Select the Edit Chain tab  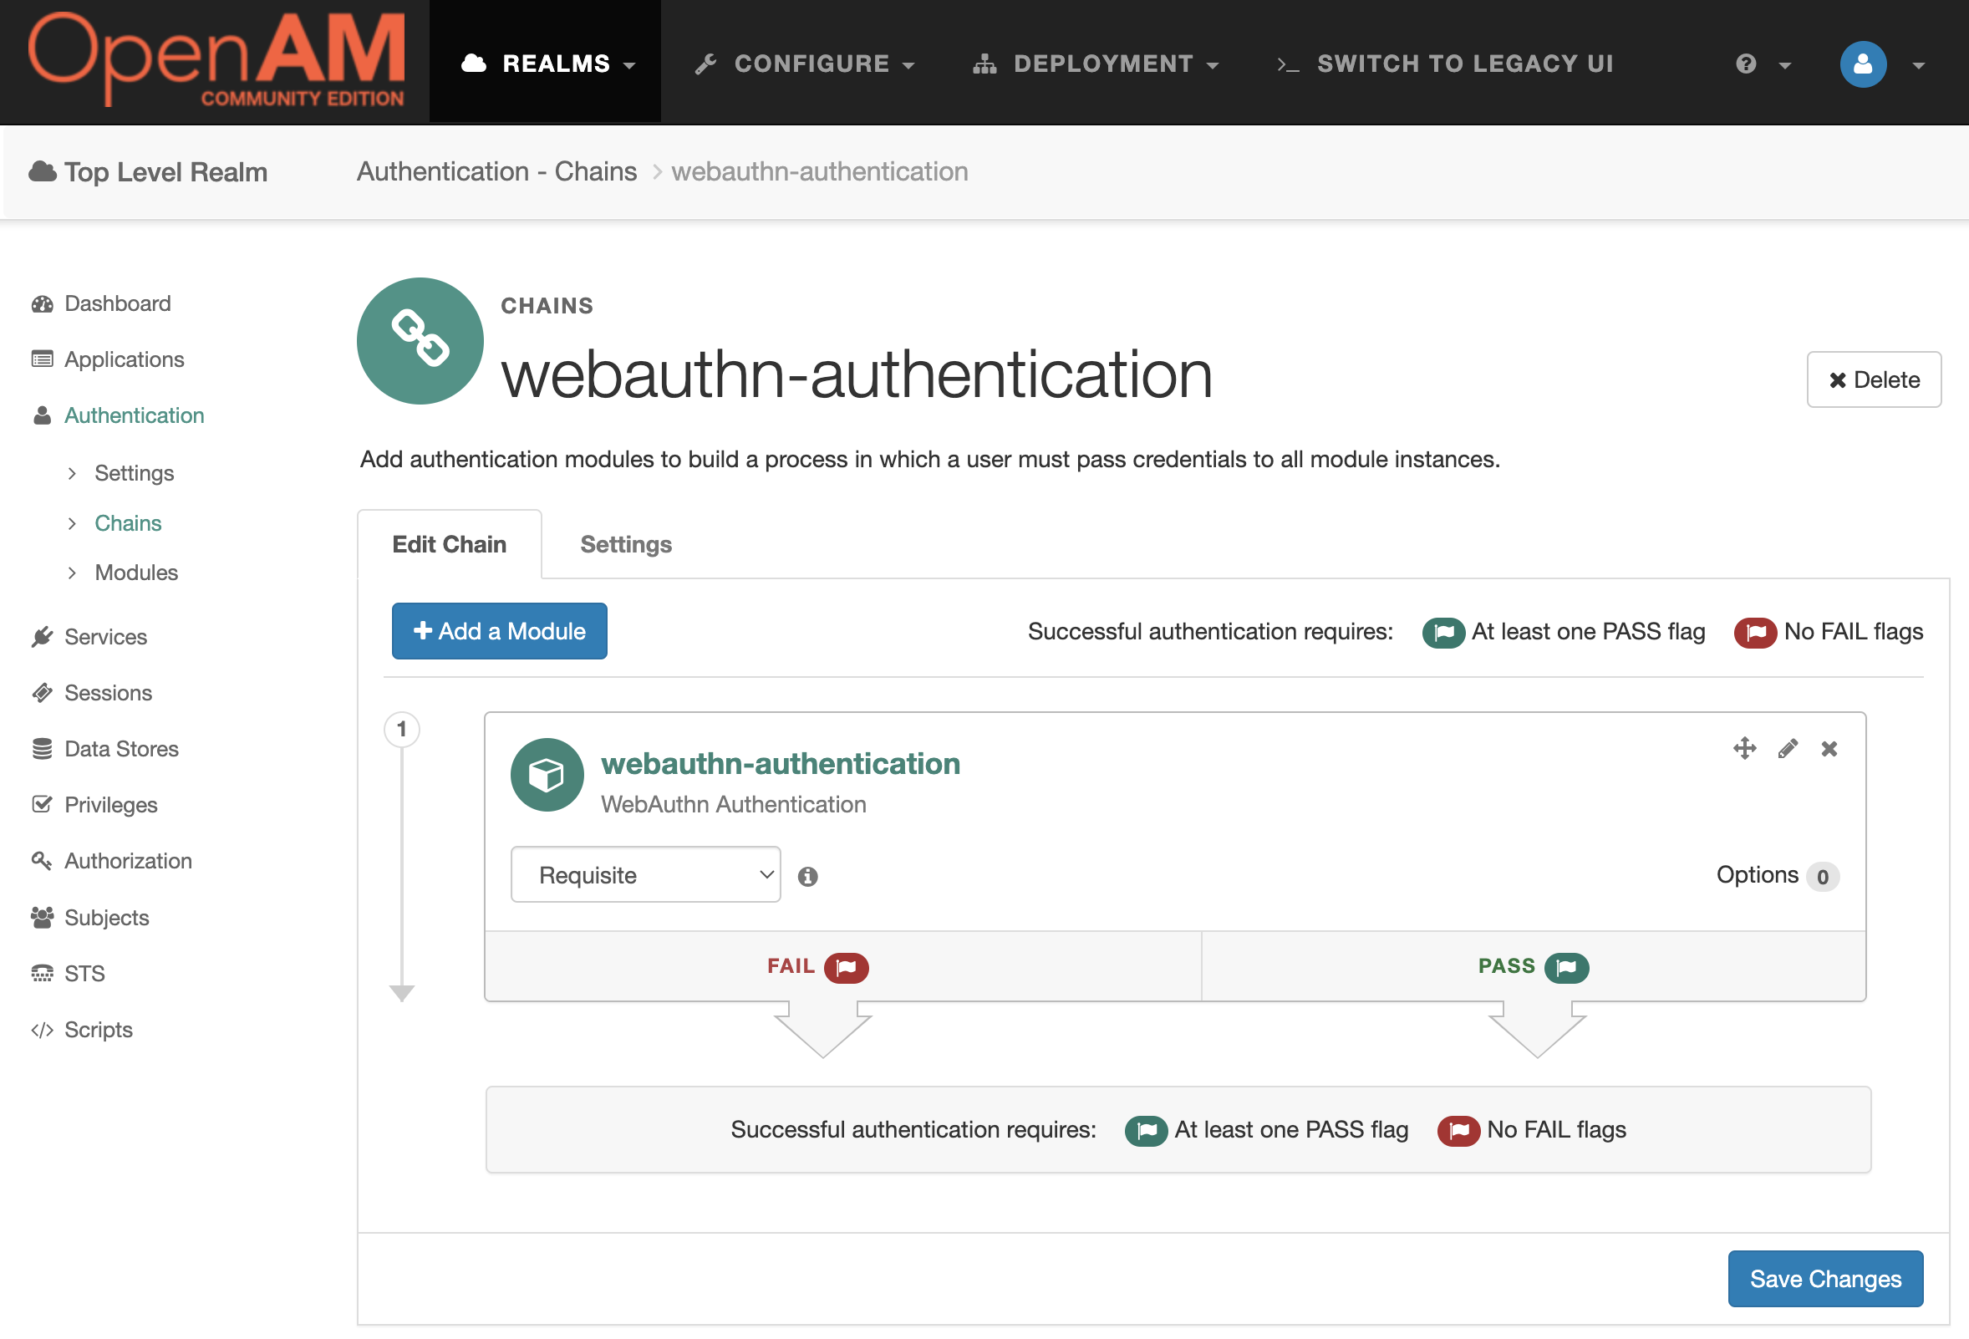450,542
